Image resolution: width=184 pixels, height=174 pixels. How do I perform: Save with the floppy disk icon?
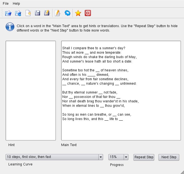(38, 13)
